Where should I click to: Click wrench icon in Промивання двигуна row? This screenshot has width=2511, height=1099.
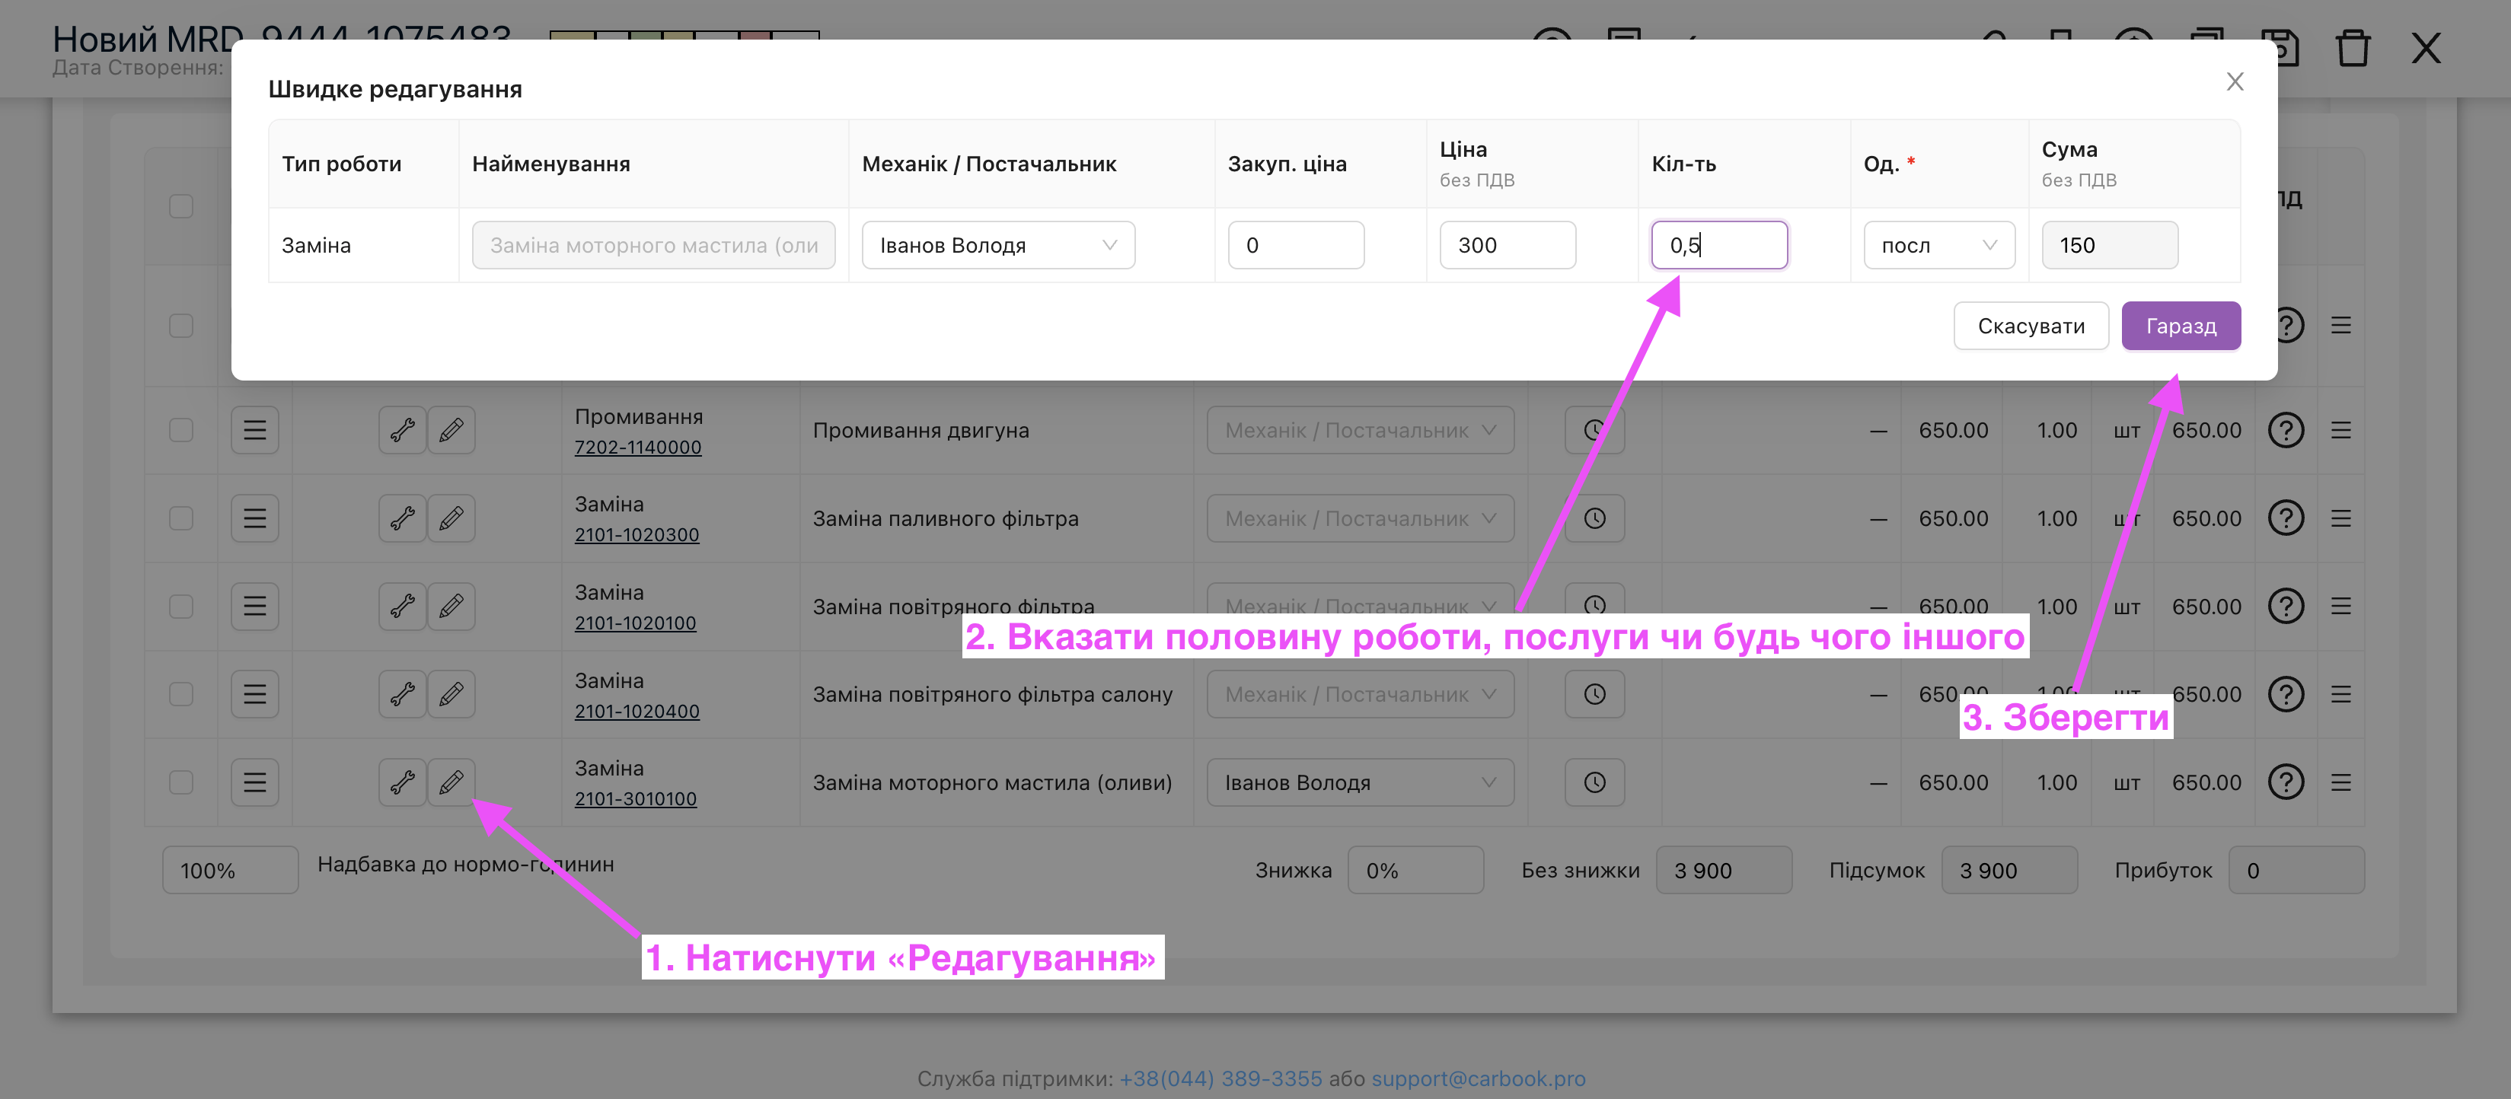403,430
